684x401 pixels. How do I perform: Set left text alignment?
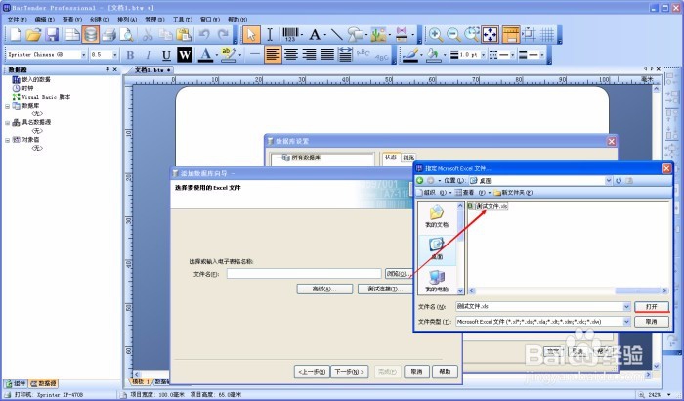click(x=273, y=55)
